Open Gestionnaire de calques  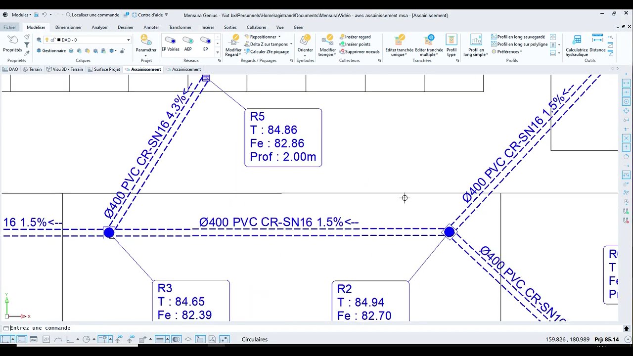(51, 50)
